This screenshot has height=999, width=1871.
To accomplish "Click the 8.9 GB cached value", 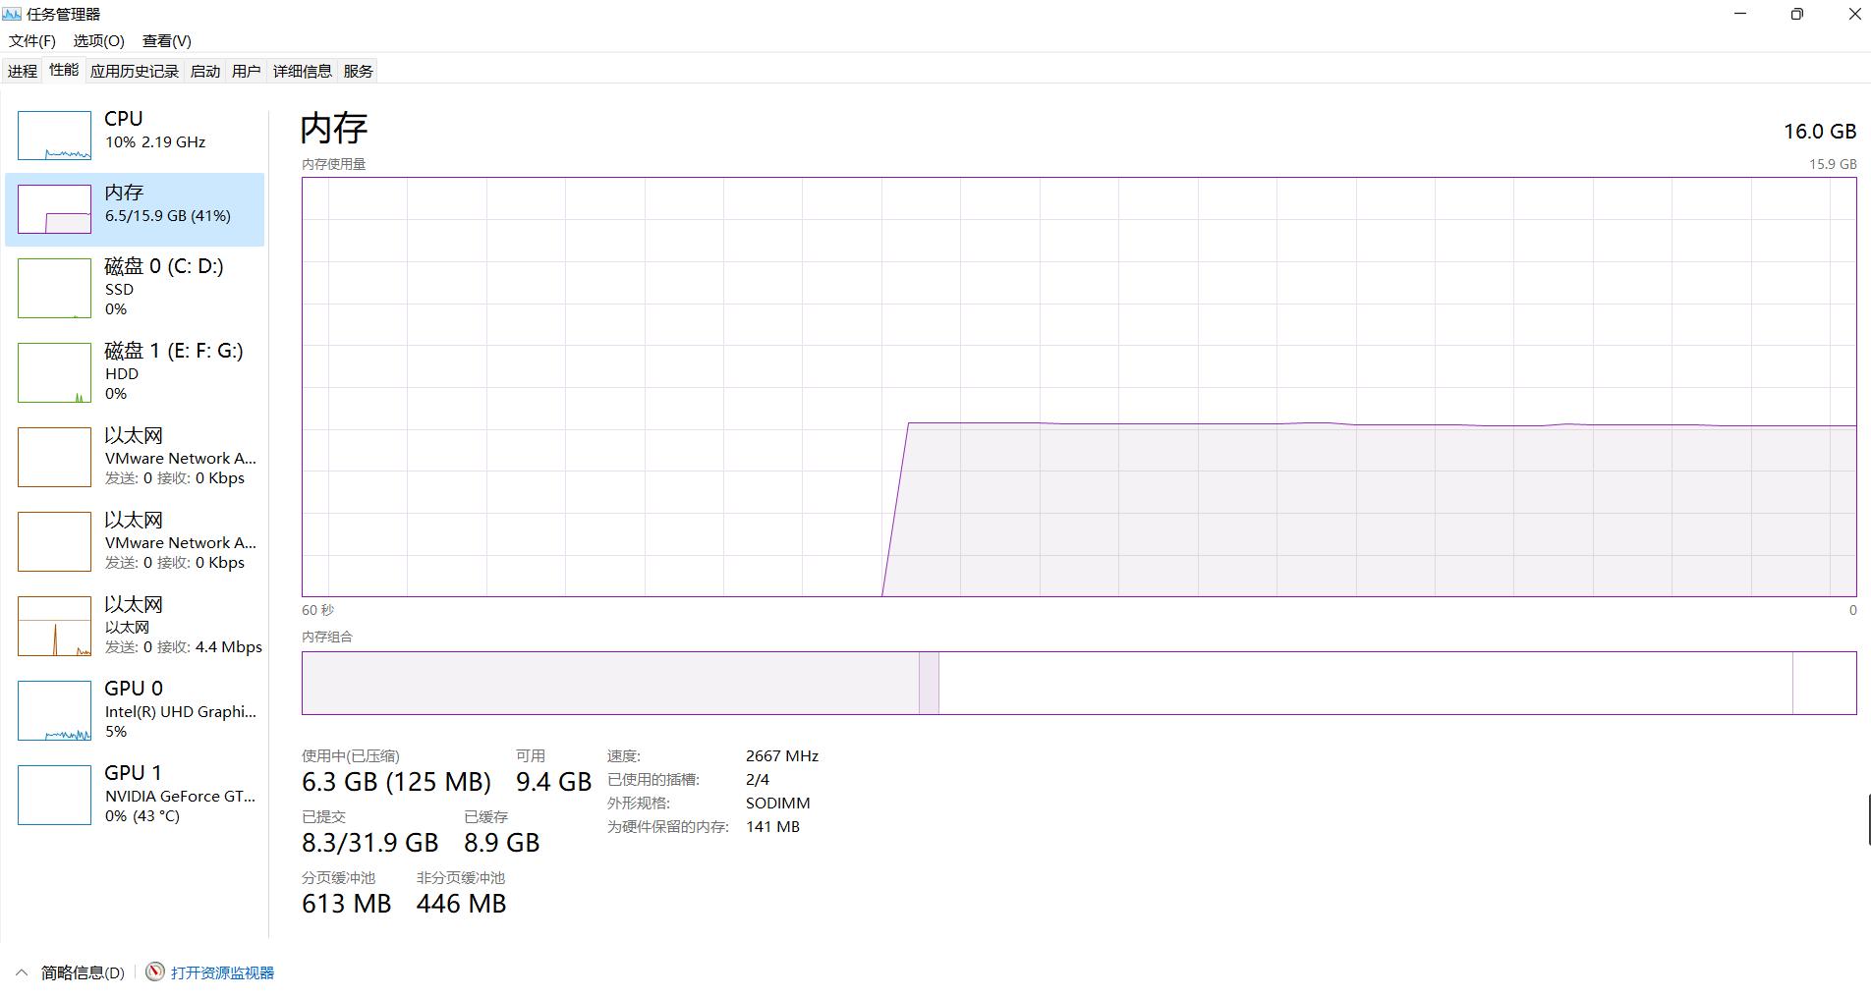I will point(502,843).
